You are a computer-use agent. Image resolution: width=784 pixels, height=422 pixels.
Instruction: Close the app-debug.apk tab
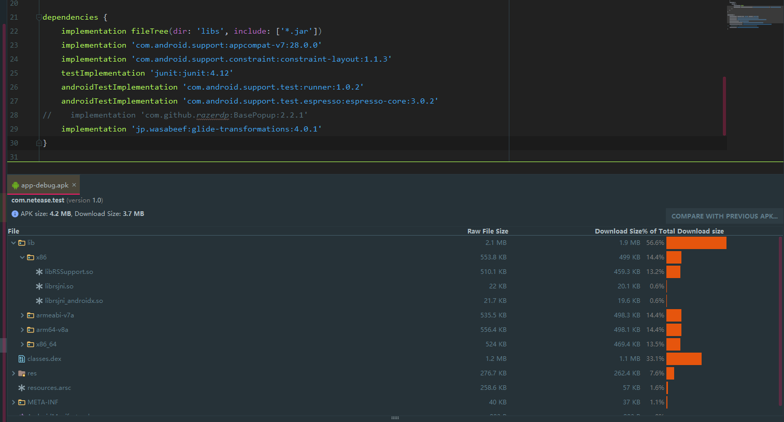coord(74,185)
